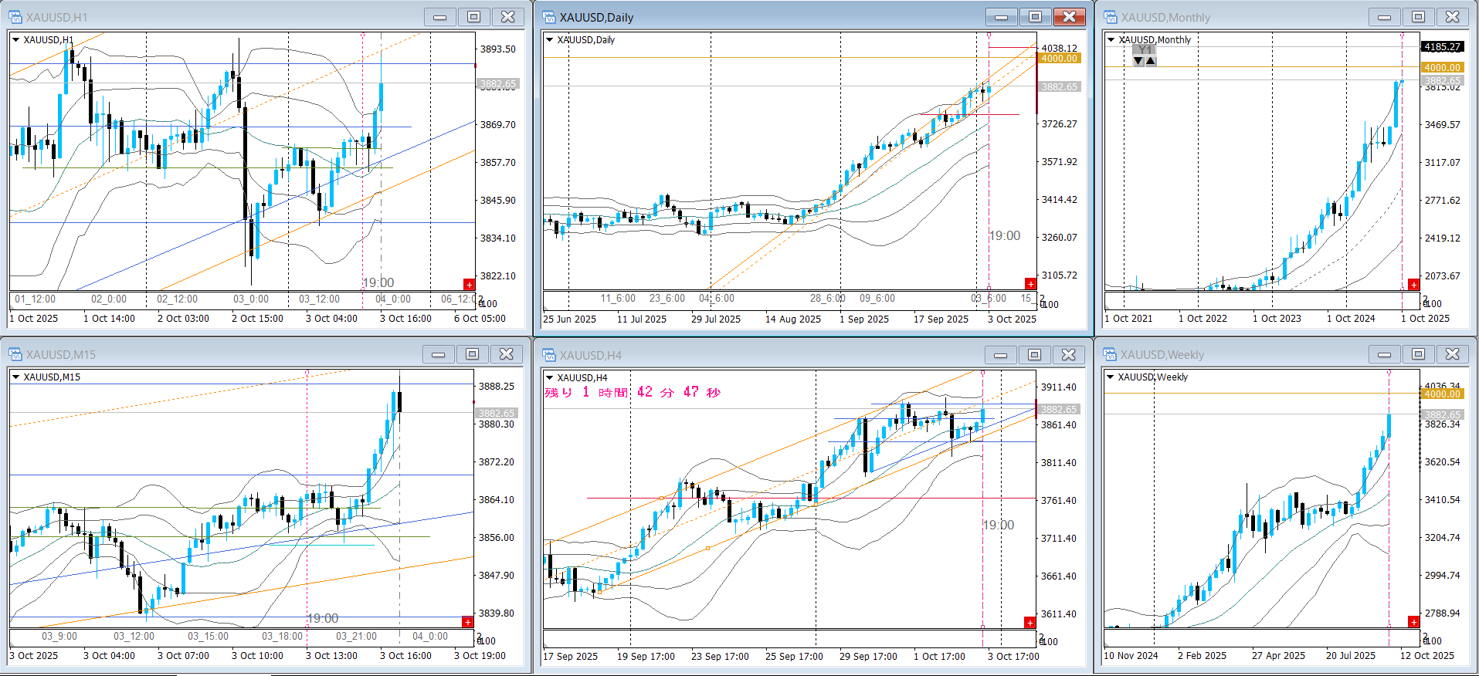Select the orange 4000.00 price label on Daily chart

tap(1059, 59)
